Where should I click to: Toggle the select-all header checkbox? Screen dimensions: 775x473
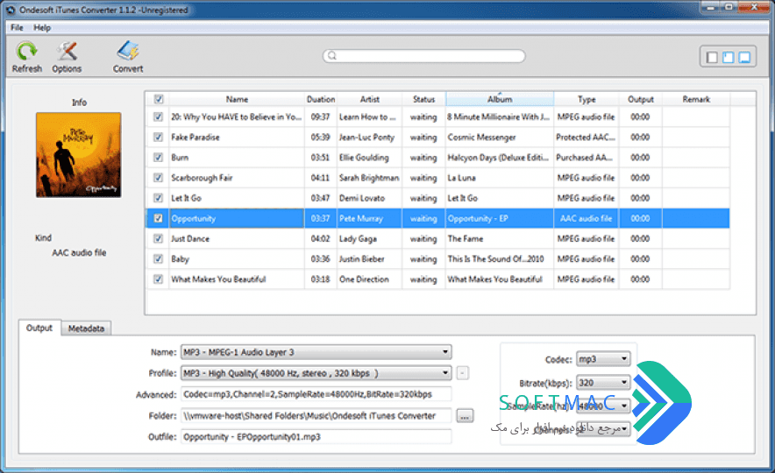tap(158, 99)
